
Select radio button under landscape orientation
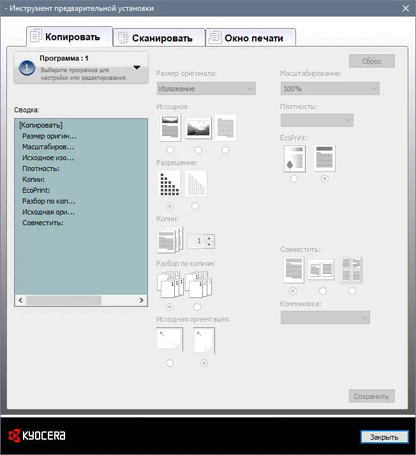click(170, 363)
